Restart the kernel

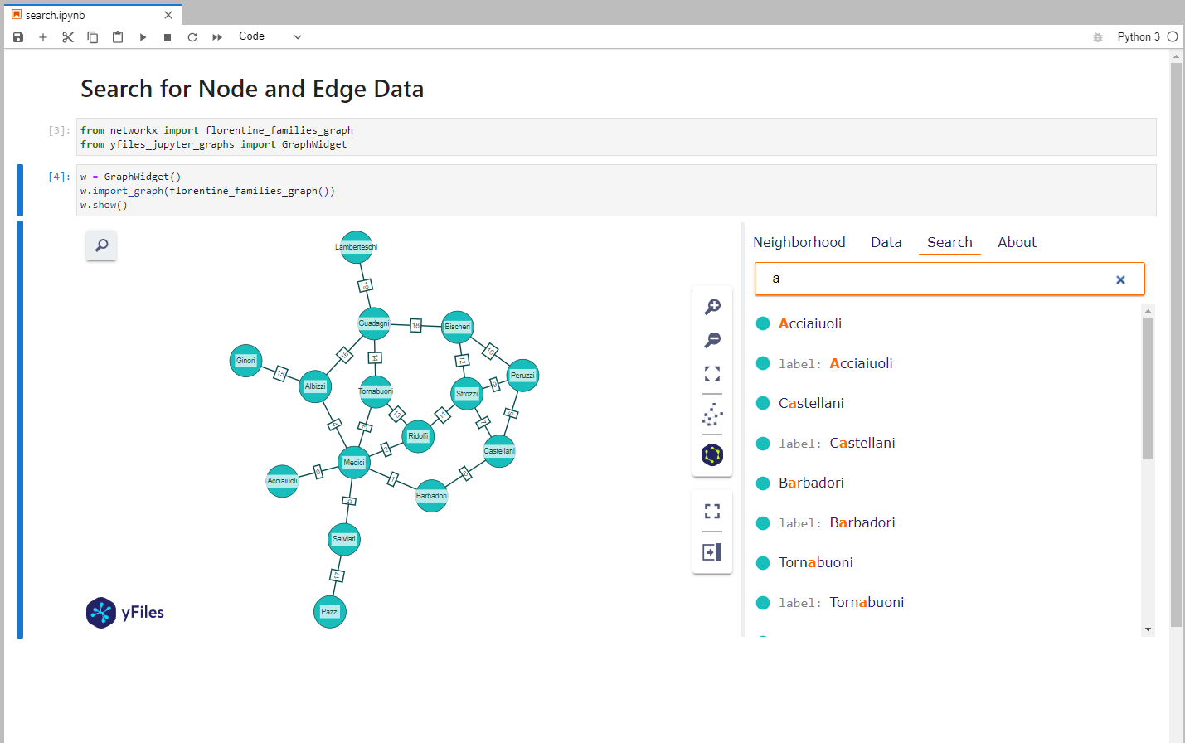(192, 36)
